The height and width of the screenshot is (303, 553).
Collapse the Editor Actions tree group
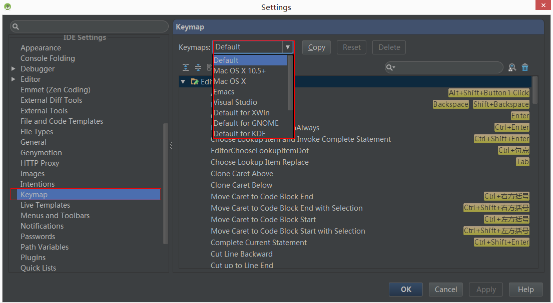tap(183, 82)
